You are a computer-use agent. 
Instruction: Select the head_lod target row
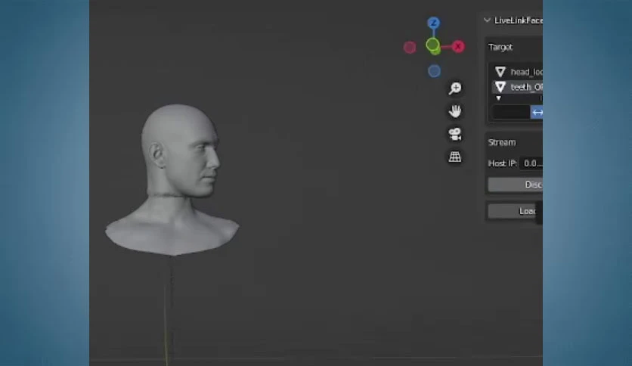(517, 72)
